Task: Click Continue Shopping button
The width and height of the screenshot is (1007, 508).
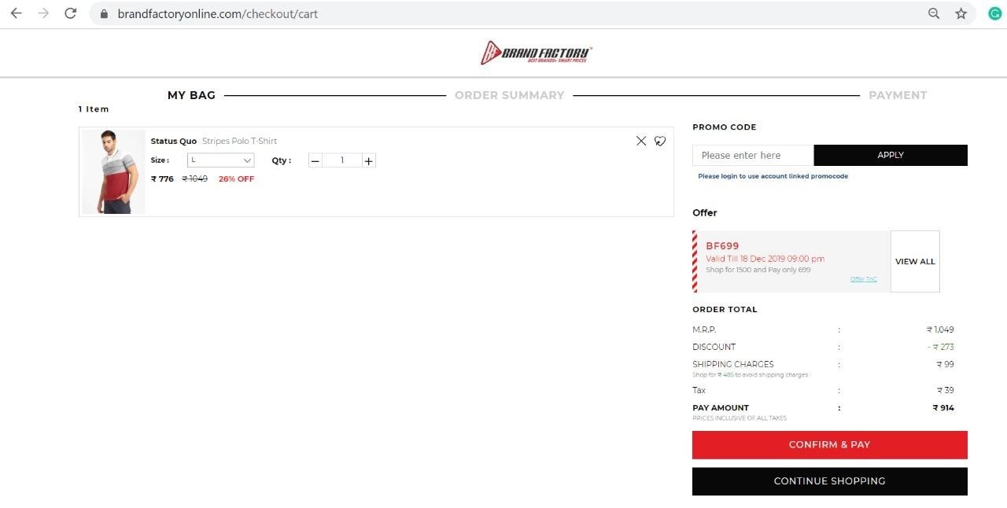Action: 829,481
